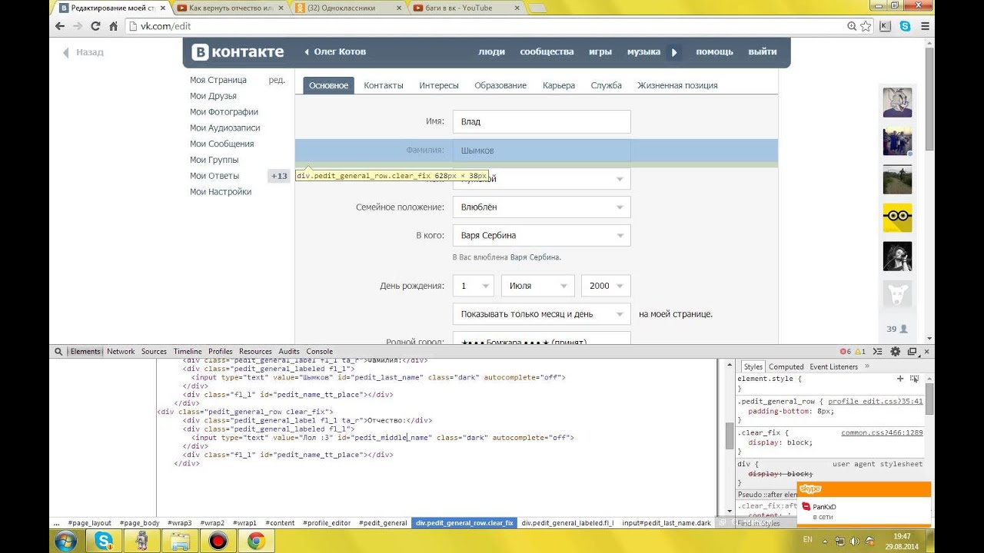Screen dimensions: 984x553
Task: Open the Network tab in DevTools
Action: tap(121, 351)
